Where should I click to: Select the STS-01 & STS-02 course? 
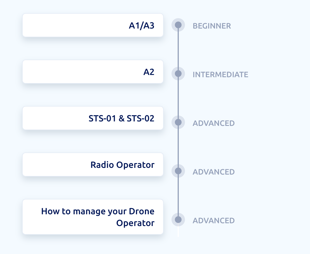[93, 118]
